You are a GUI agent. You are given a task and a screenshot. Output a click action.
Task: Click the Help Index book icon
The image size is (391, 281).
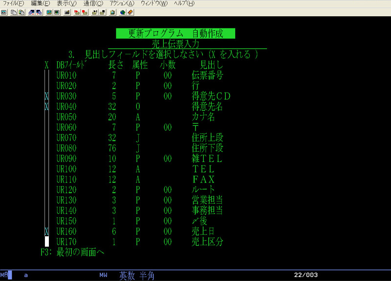pyautogui.click(x=130, y=12)
